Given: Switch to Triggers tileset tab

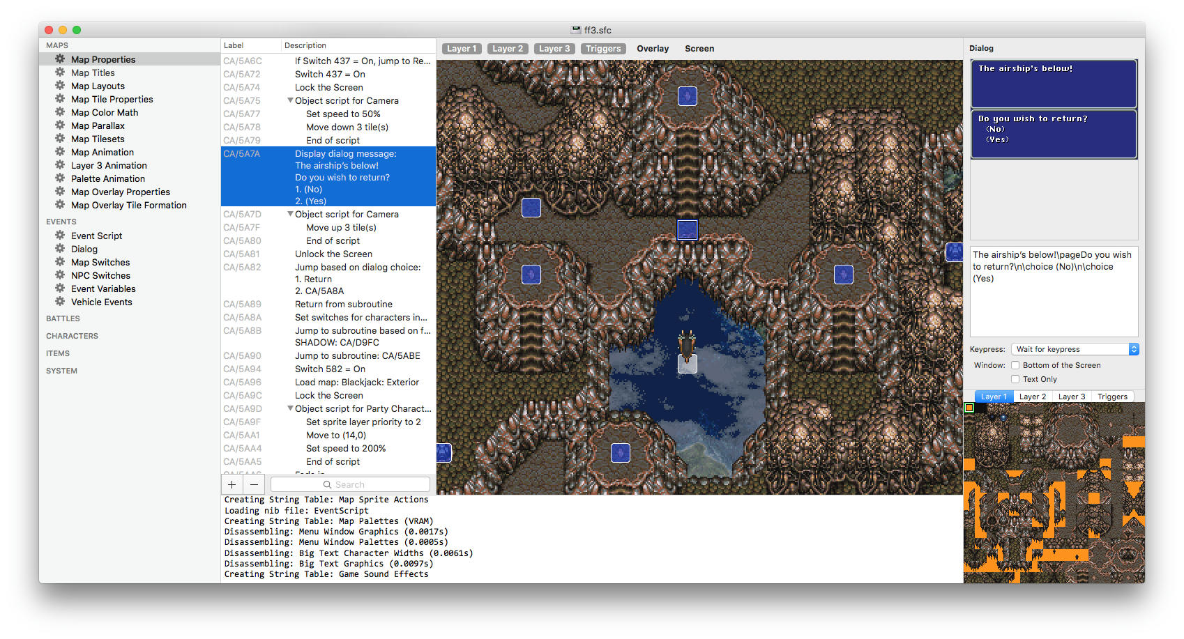Looking at the screenshot, I should point(1112,397).
